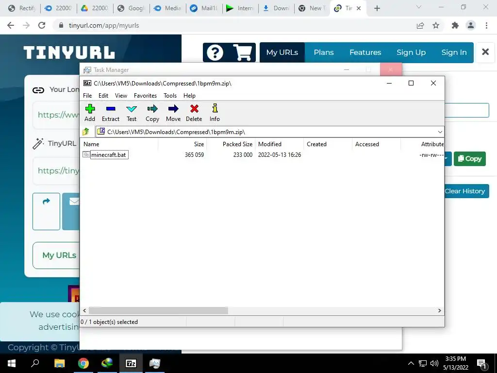497x373 pixels.
Task: Open the View menu in 7-Zip
Action: coord(121,96)
